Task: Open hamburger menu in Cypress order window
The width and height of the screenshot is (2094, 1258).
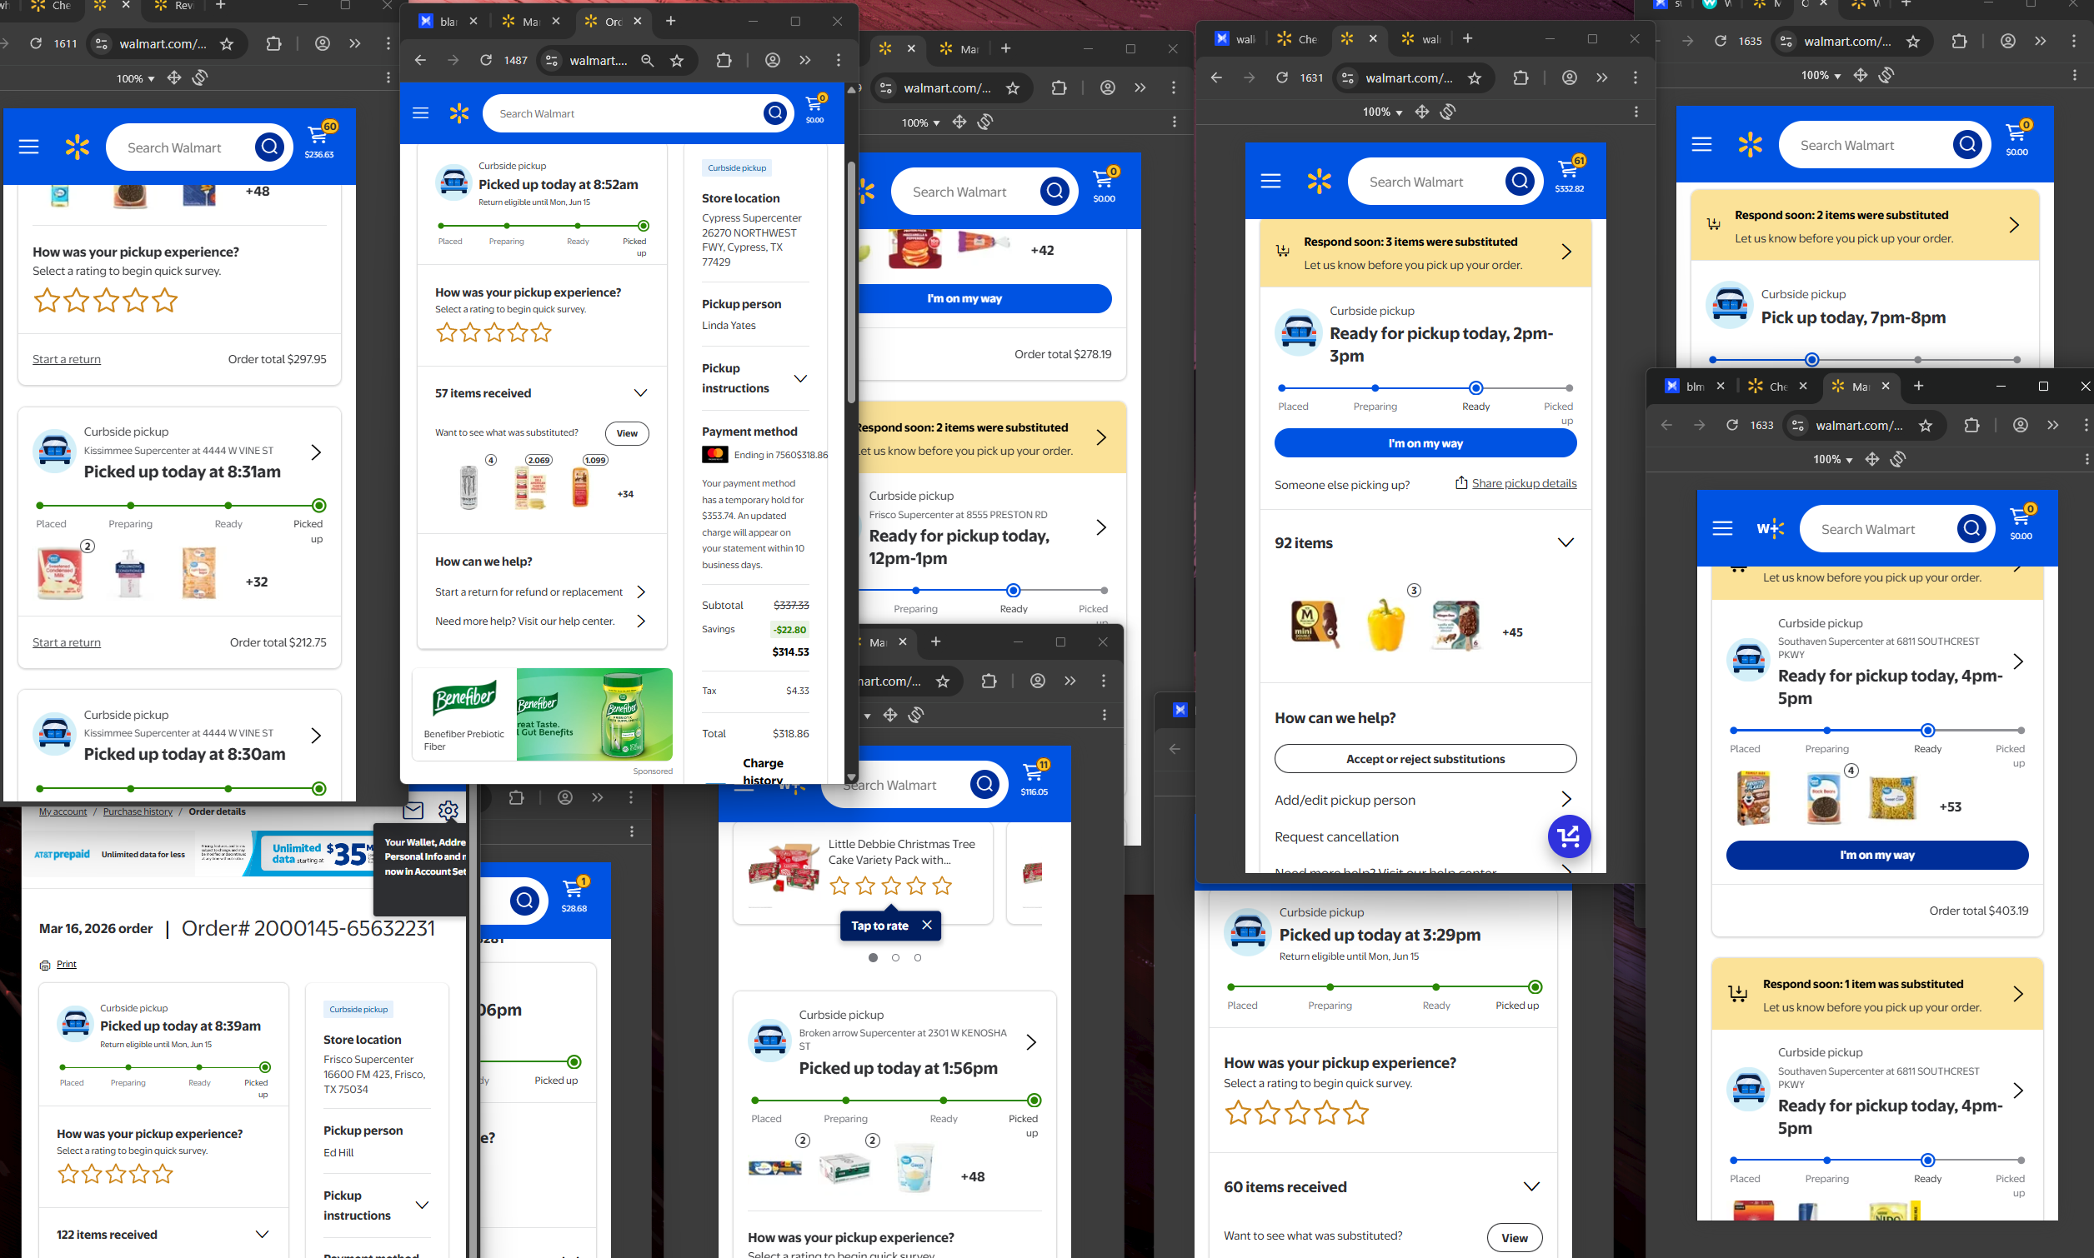Action: 421,112
